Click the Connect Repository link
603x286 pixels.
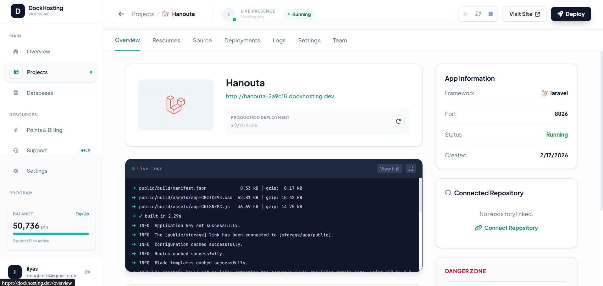coord(506,228)
